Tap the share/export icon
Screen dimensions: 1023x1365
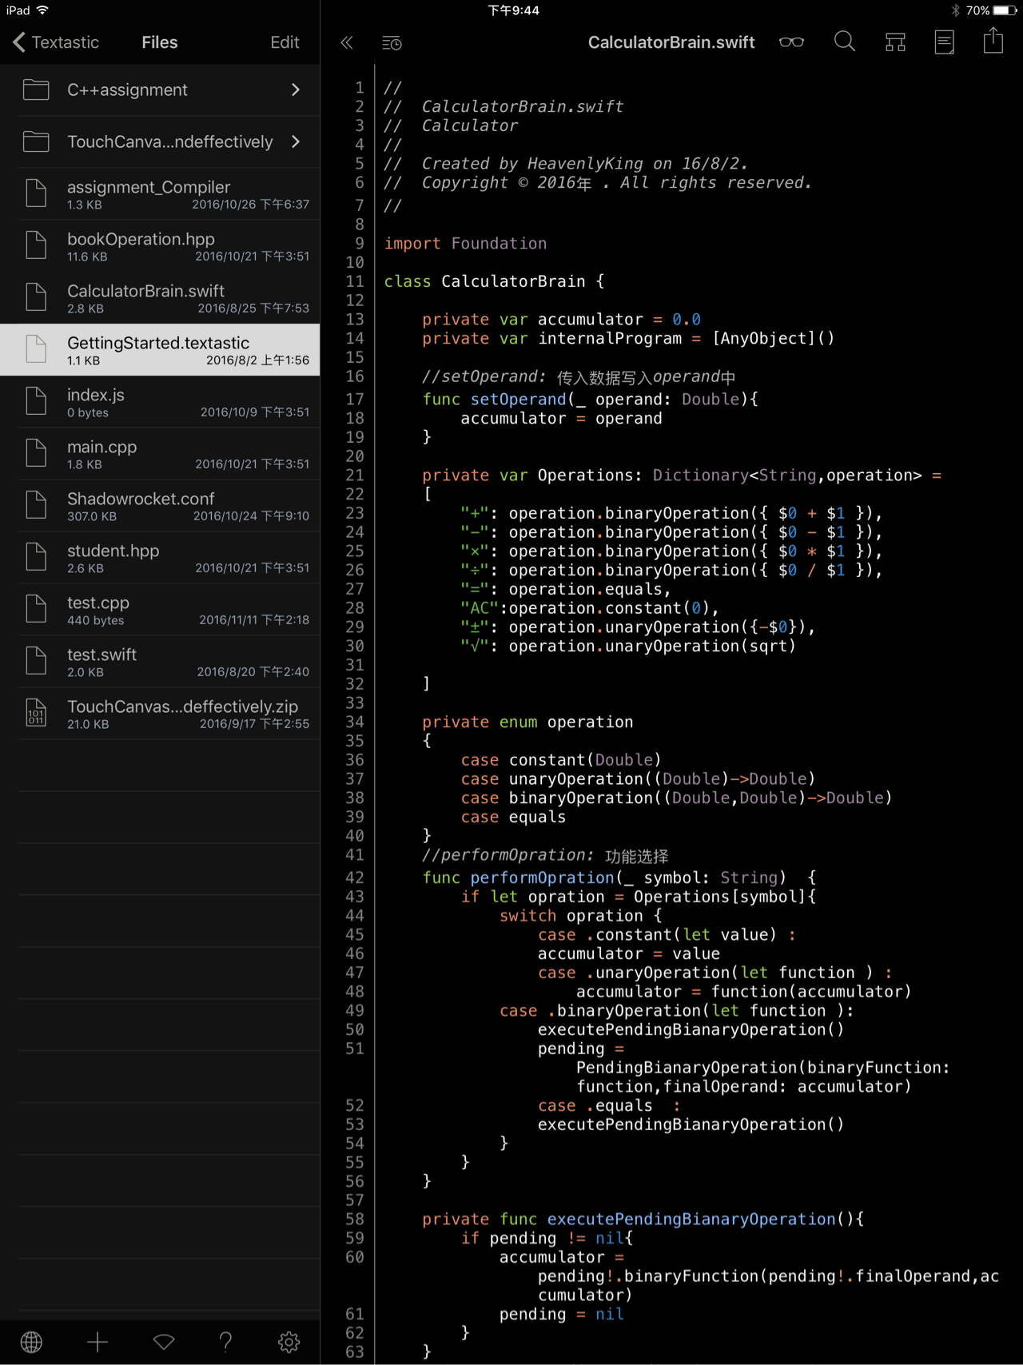point(993,41)
